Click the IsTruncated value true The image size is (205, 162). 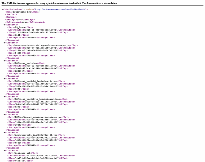click(24, 22)
